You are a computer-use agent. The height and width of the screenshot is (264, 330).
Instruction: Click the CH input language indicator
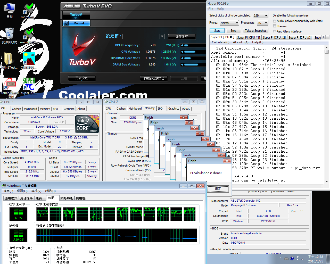280,258
